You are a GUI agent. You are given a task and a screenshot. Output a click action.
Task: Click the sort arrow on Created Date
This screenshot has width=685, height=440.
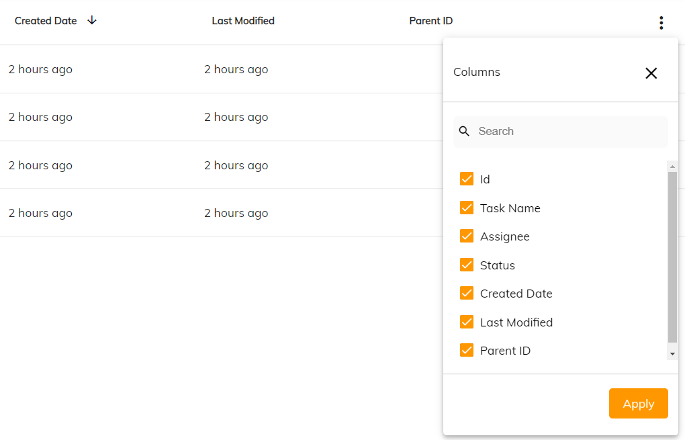click(x=91, y=21)
